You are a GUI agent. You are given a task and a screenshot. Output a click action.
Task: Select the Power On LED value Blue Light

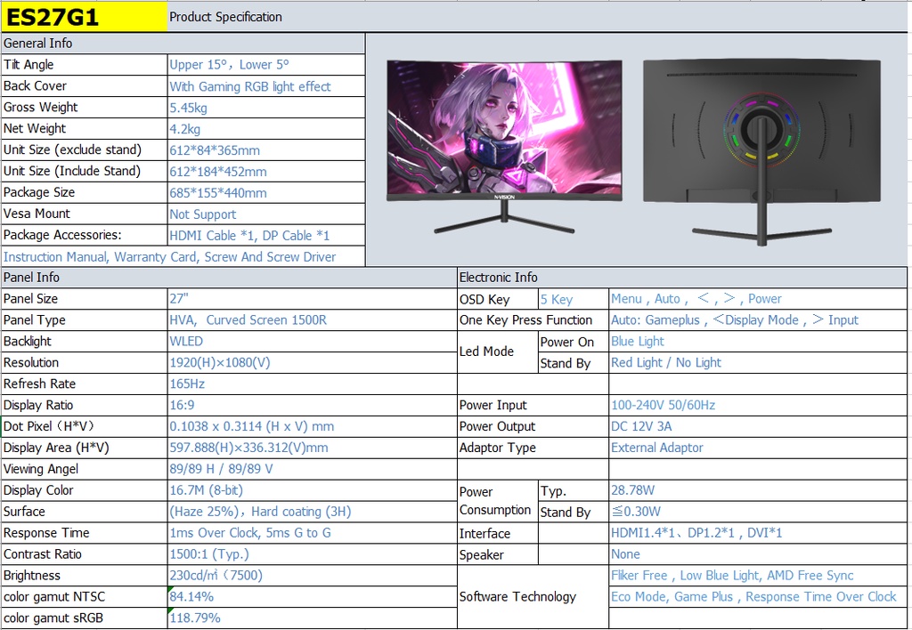pos(759,341)
